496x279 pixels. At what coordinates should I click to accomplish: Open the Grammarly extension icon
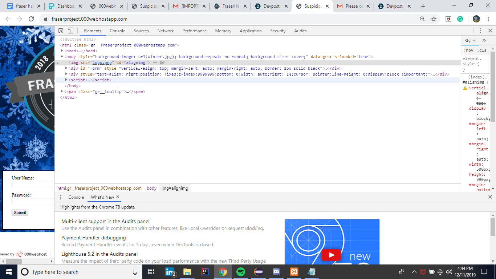(460, 19)
